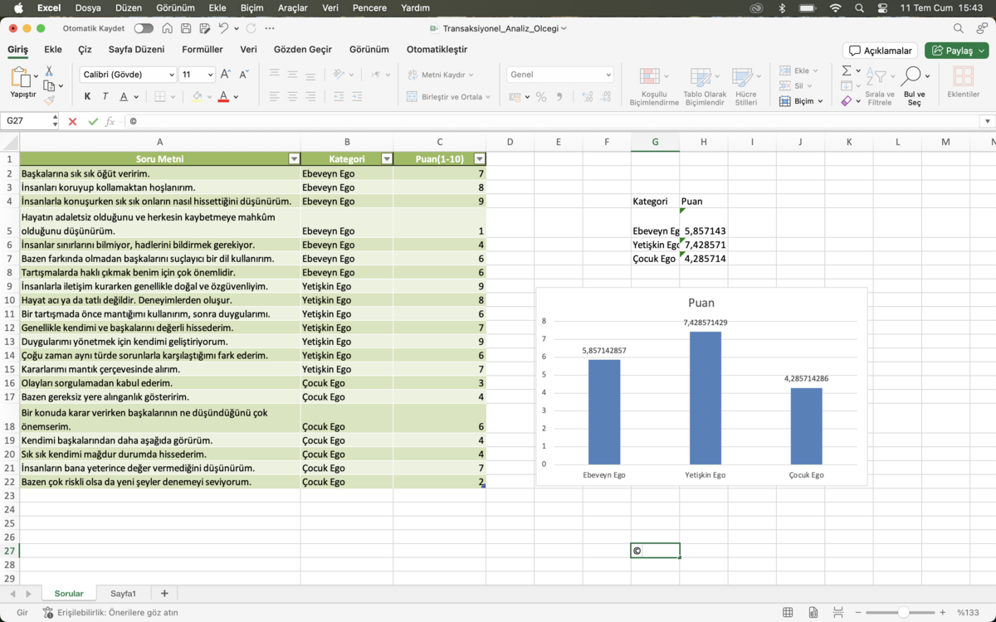Toggle italic with the T button
Viewport: 996px width, 622px height.
[x=105, y=97]
